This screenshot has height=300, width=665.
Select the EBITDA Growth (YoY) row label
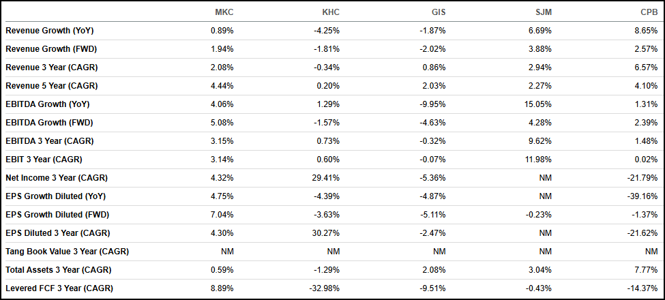coord(48,104)
